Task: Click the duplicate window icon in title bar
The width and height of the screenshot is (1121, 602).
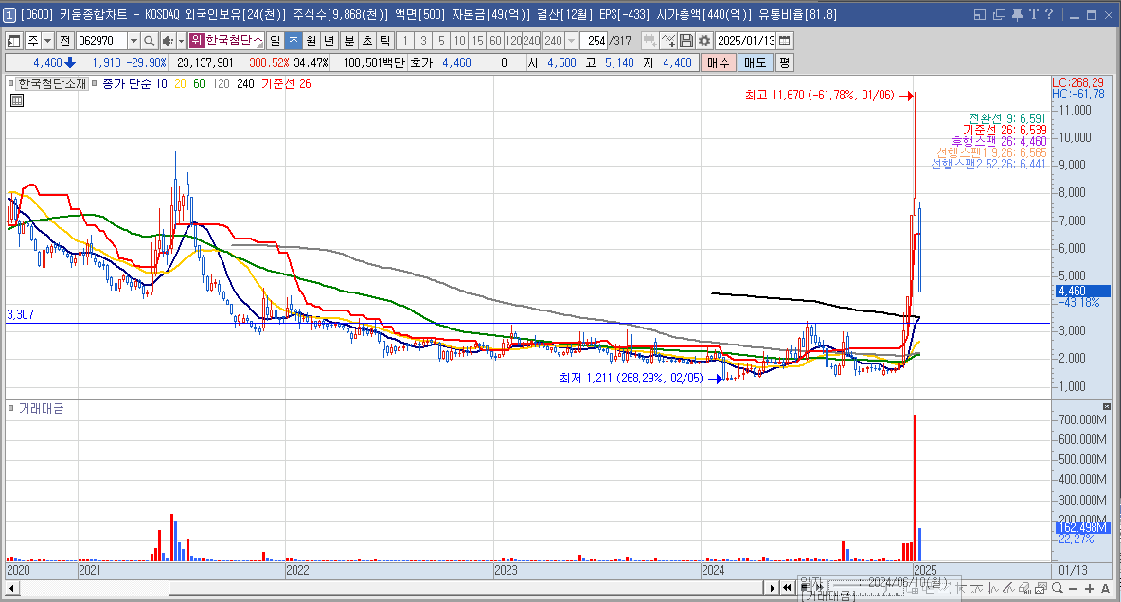Action: [1000, 14]
